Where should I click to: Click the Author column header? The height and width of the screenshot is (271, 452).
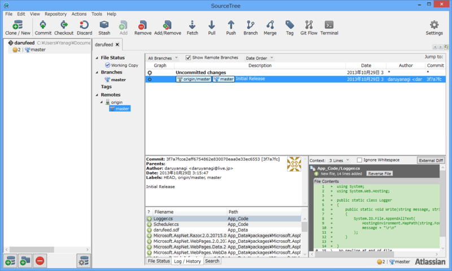pos(406,65)
